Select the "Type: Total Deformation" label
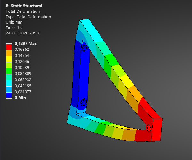192x160 pixels. [28, 17]
